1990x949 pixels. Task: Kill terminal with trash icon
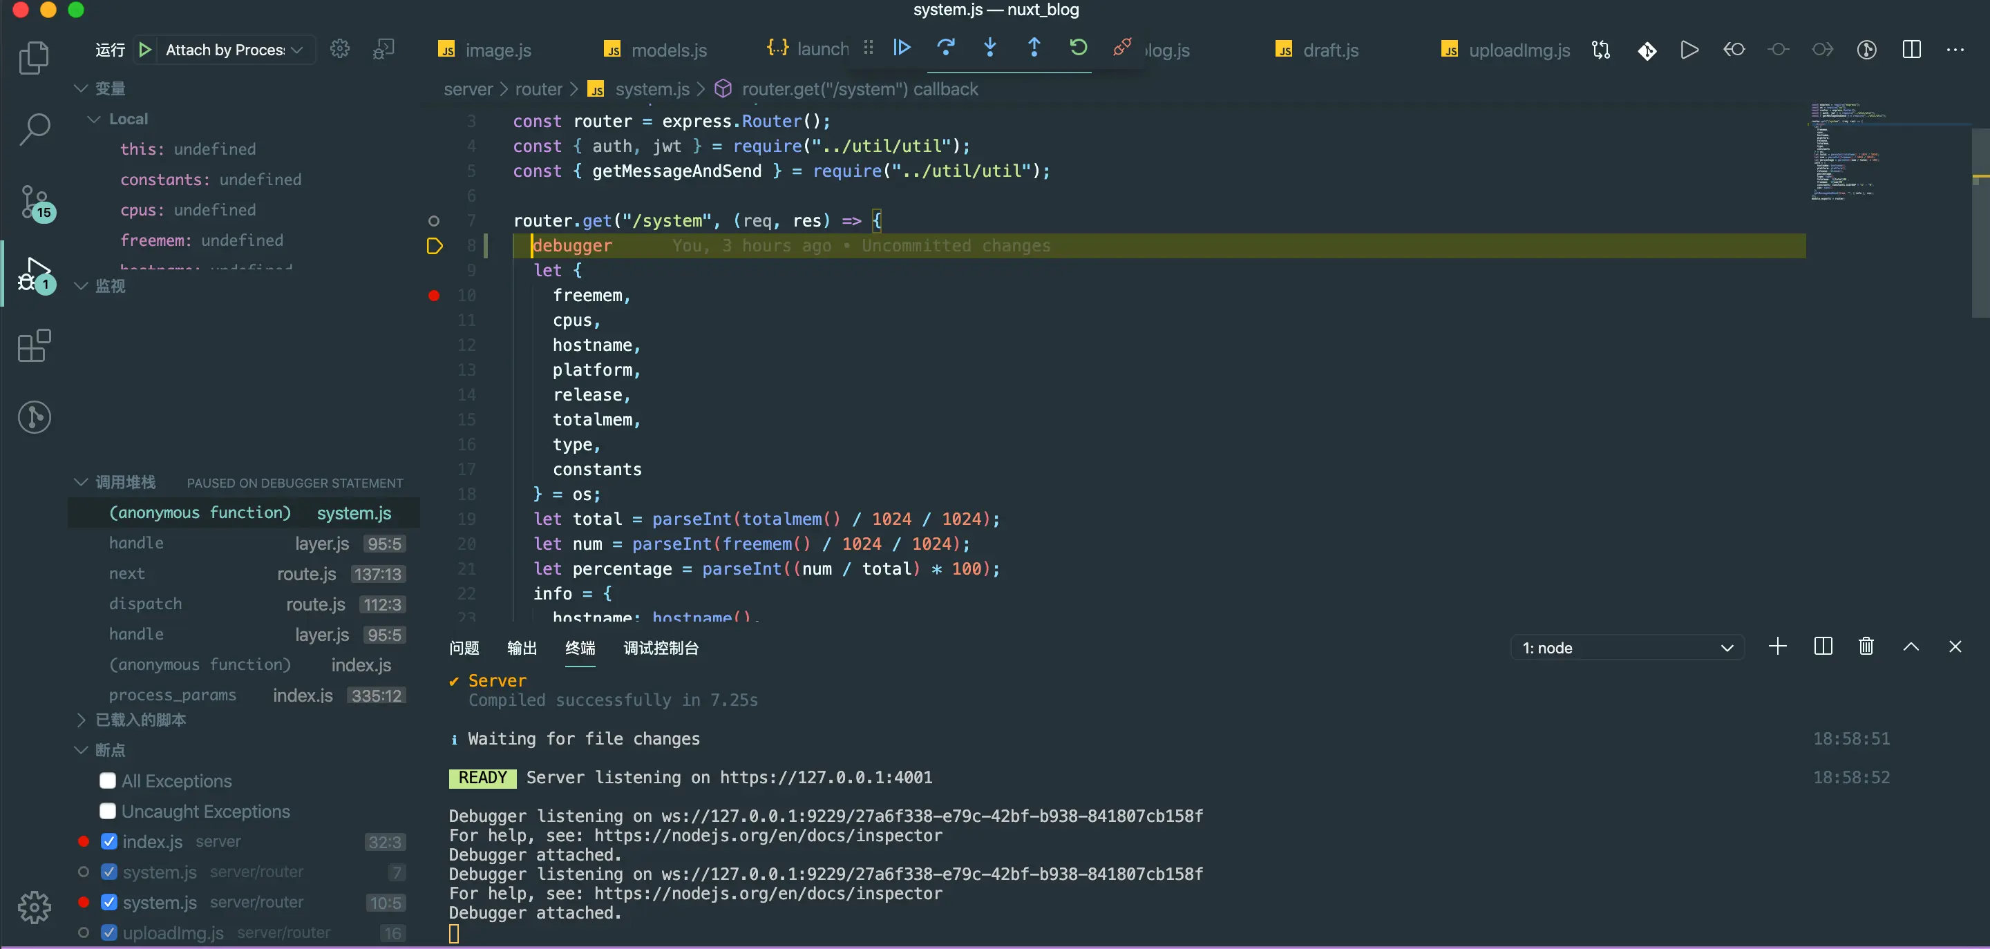tap(1866, 646)
